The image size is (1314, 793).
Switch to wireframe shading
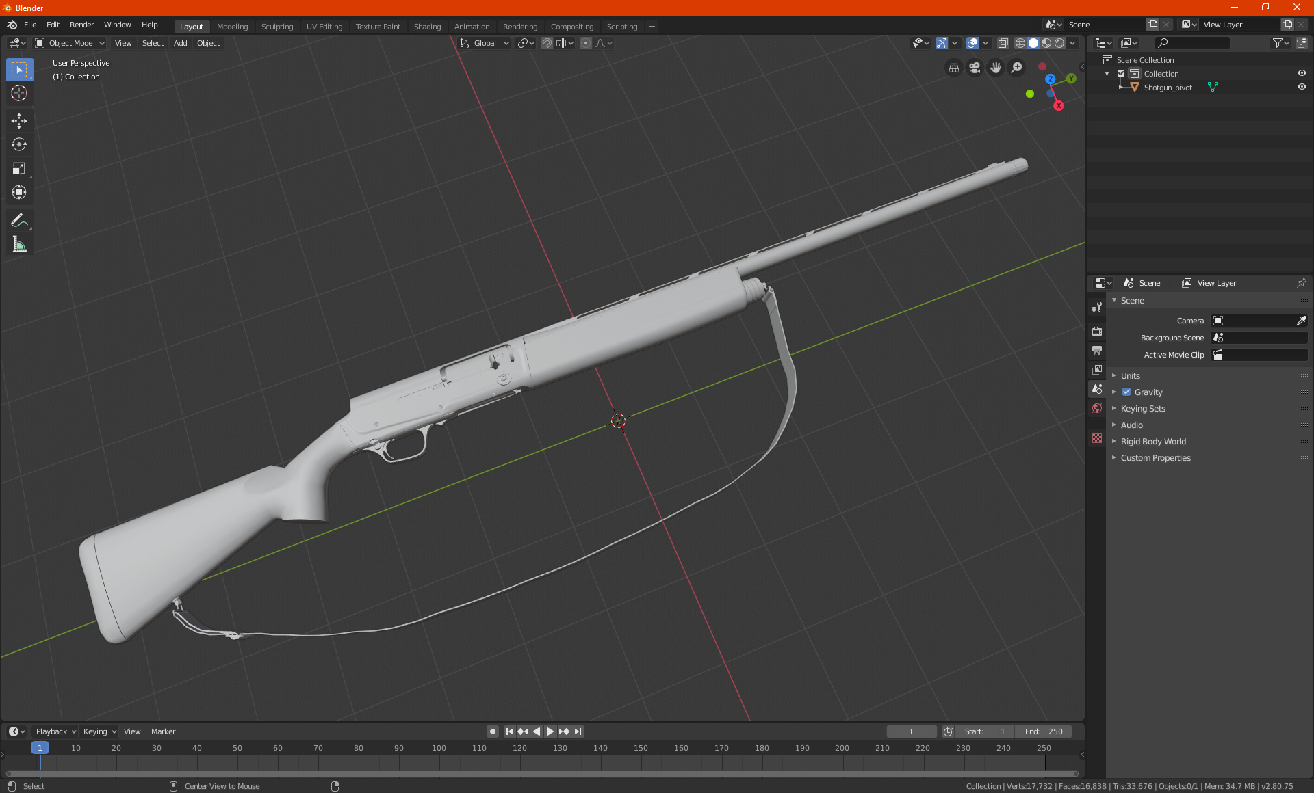click(x=1020, y=43)
